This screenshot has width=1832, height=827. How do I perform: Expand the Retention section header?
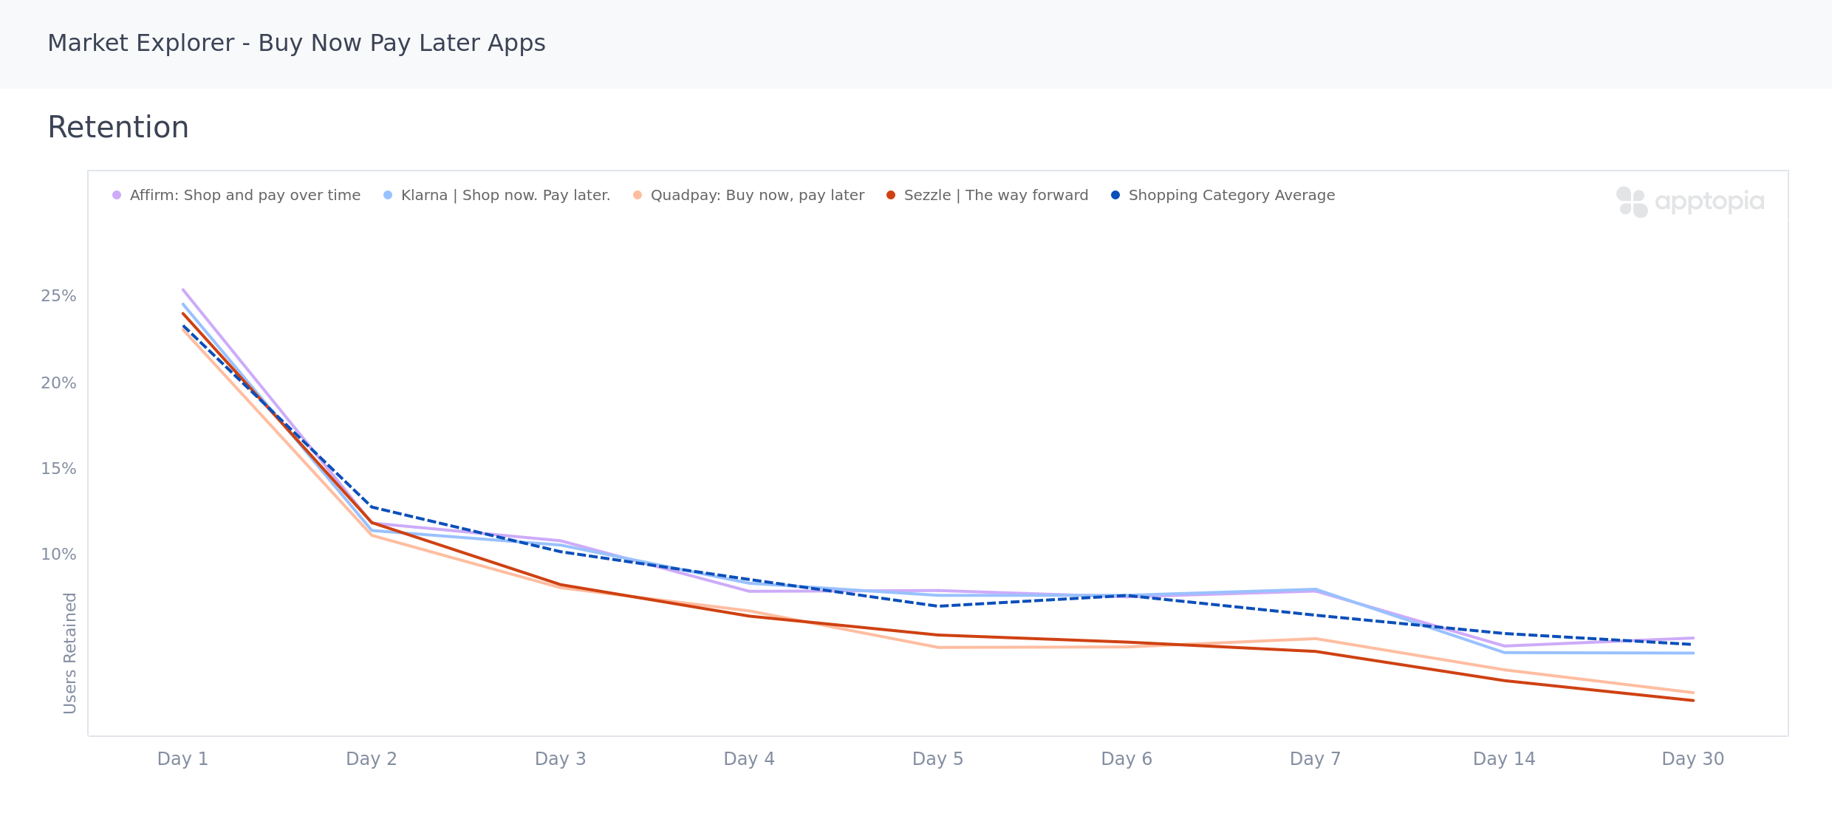coord(117,127)
